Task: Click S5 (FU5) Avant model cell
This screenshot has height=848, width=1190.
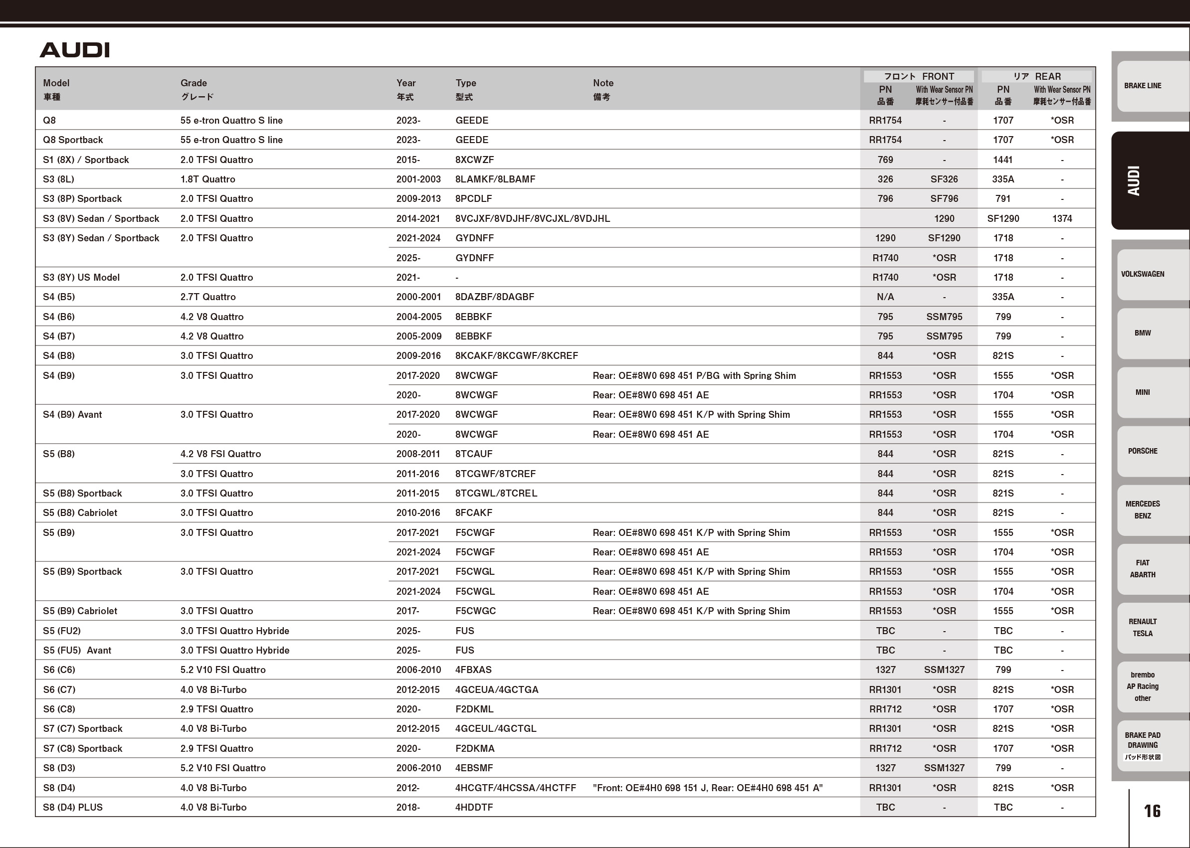Action: pyautogui.click(x=77, y=651)
